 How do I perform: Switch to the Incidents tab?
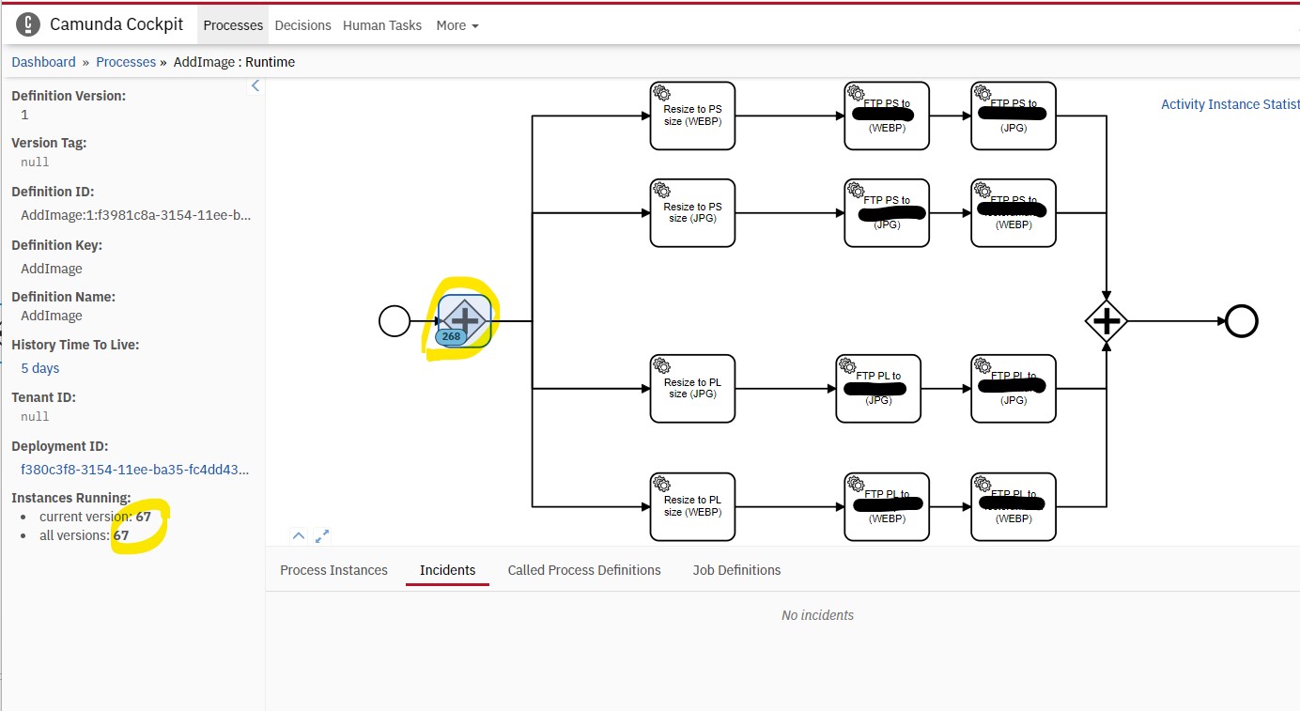(x=447, y=570)
